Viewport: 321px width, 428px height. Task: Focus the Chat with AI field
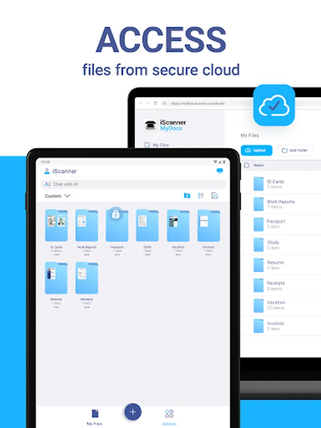tap(133, 184)
